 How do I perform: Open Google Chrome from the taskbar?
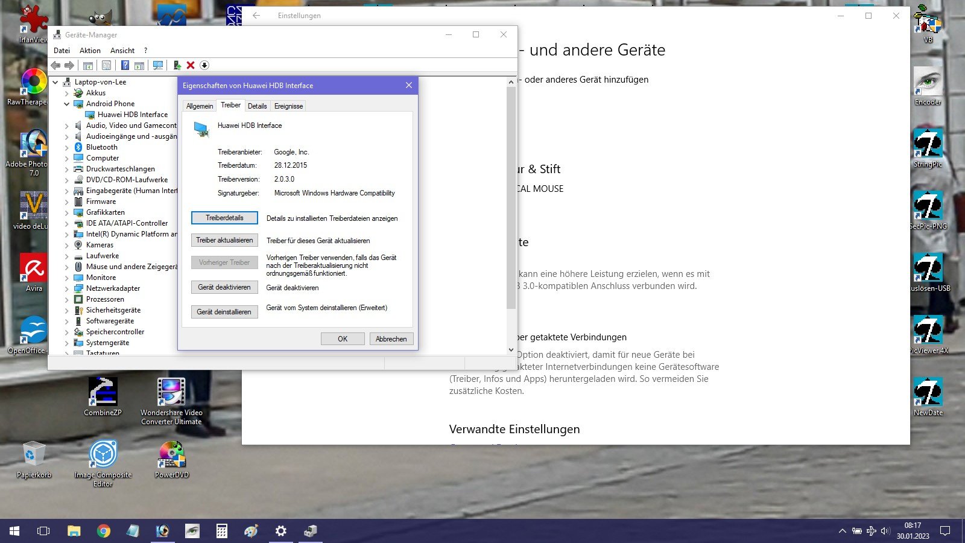[x=104, y=531]
